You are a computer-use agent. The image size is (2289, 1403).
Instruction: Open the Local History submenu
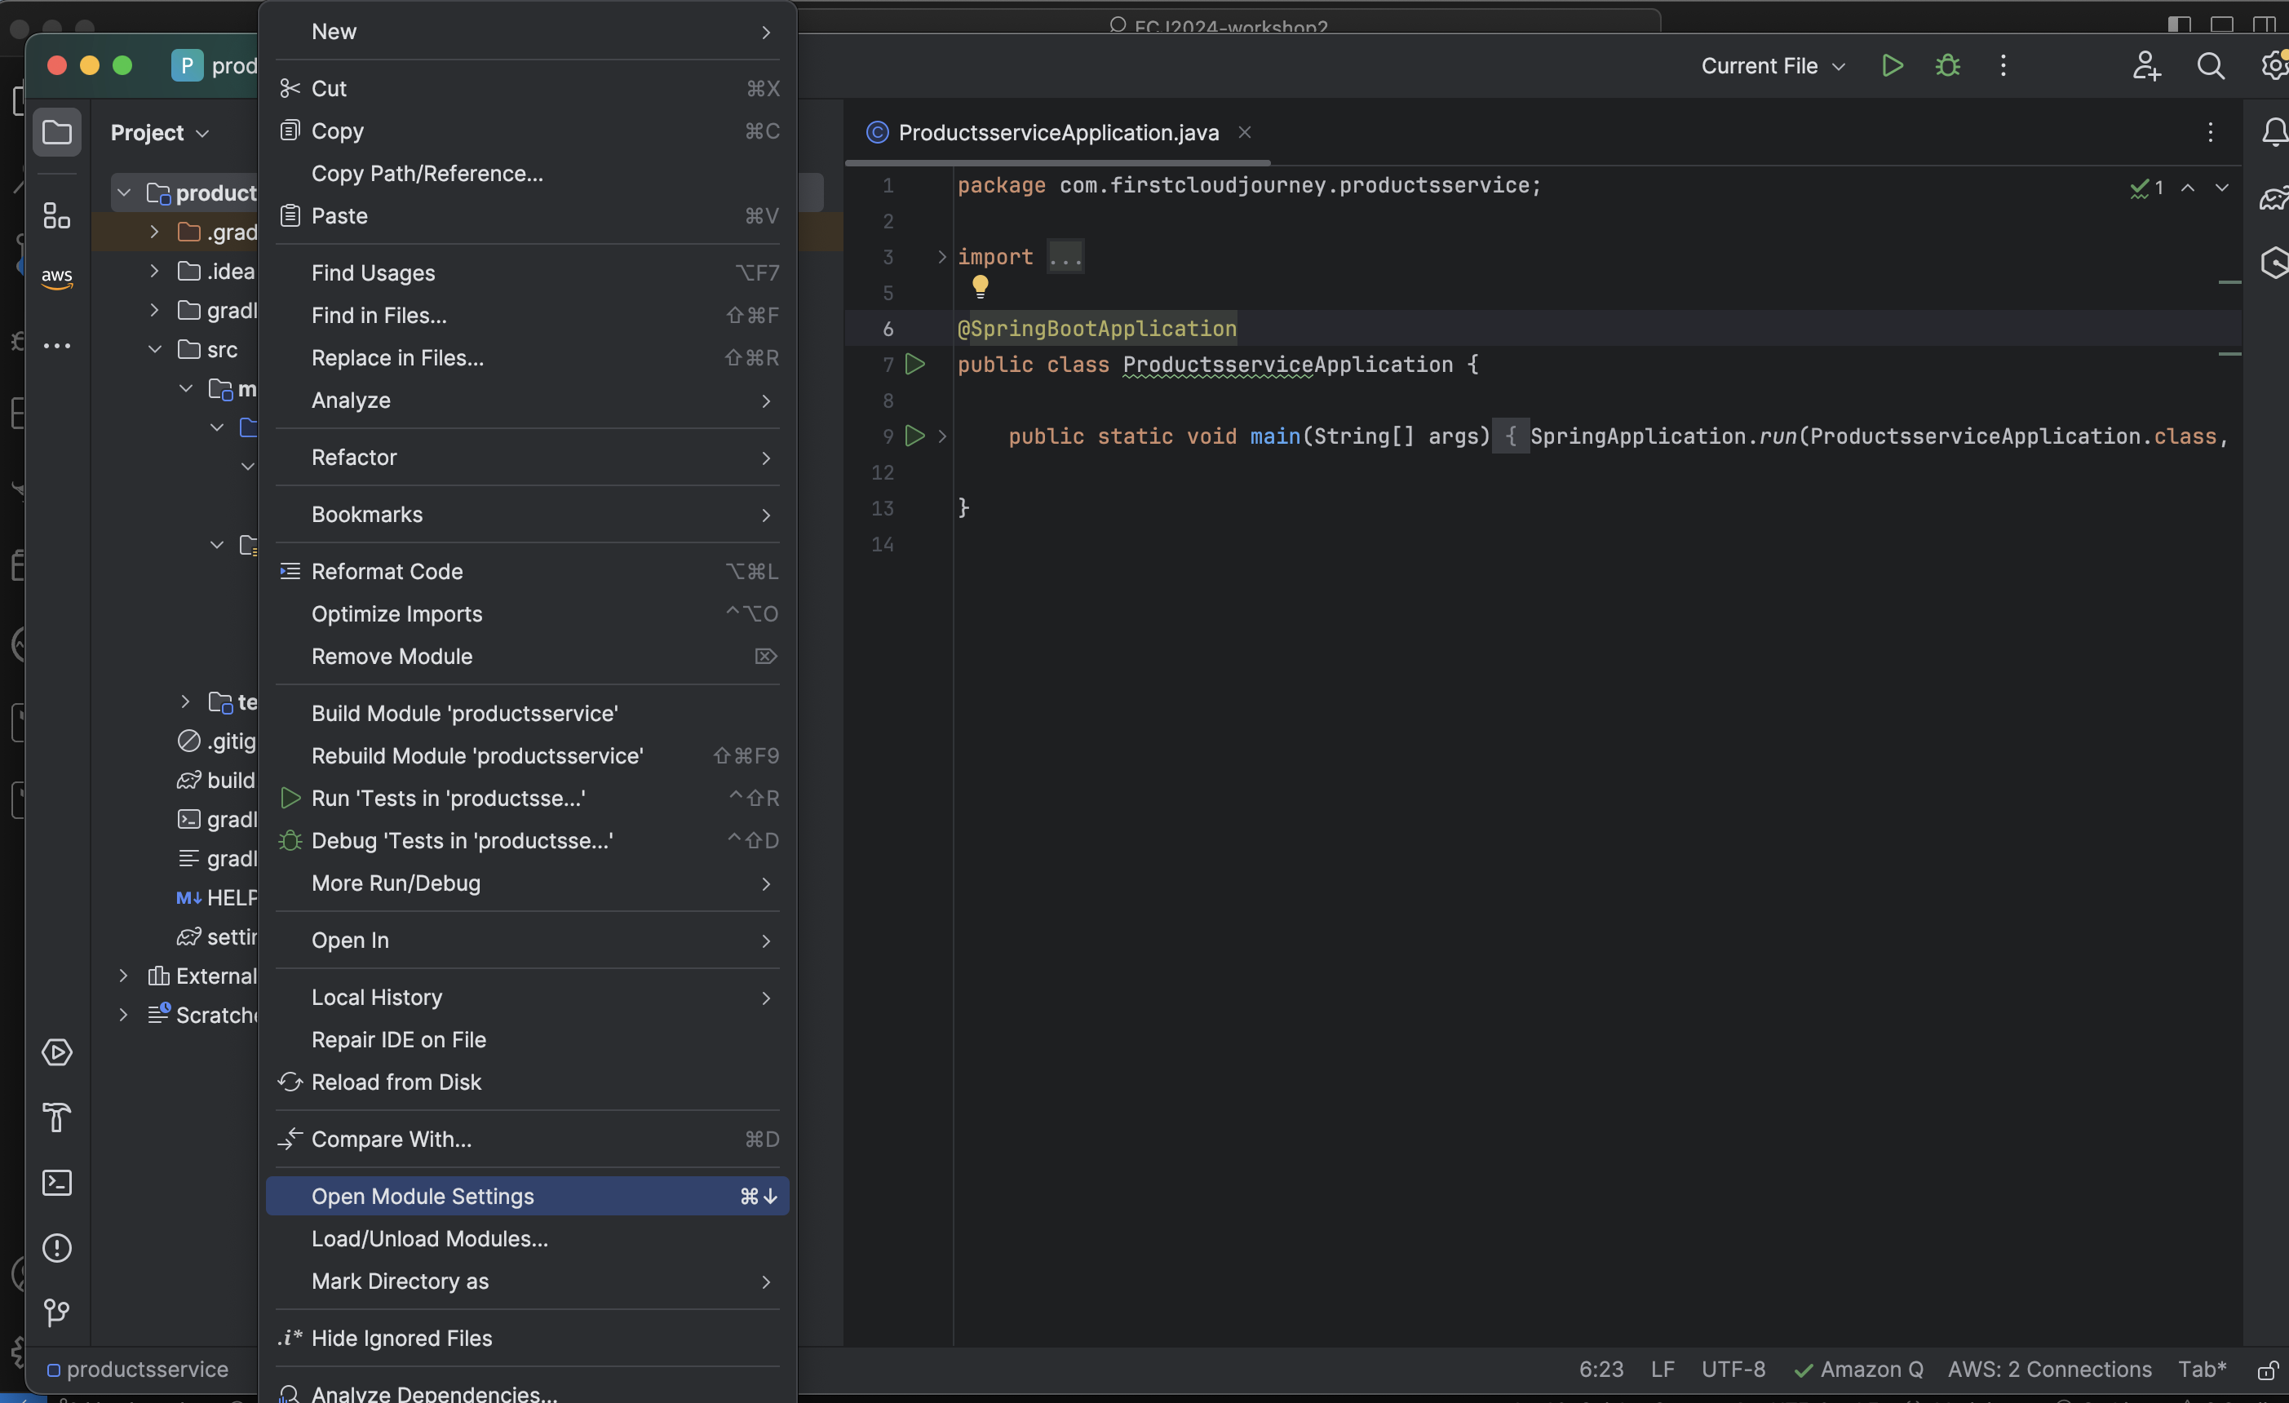[527, 997]
